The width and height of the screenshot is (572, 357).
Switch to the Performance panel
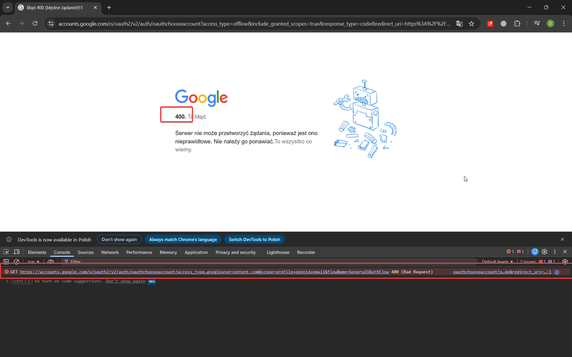pos(139,252)
